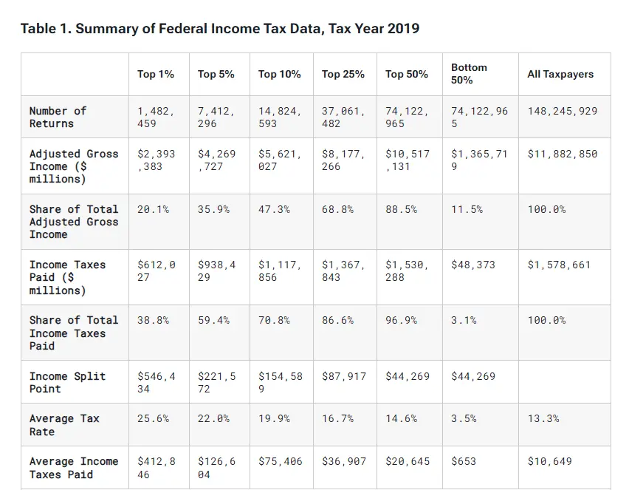
Task: Select the 'Top 10%' column header
Action: click(x=280, y=74)
